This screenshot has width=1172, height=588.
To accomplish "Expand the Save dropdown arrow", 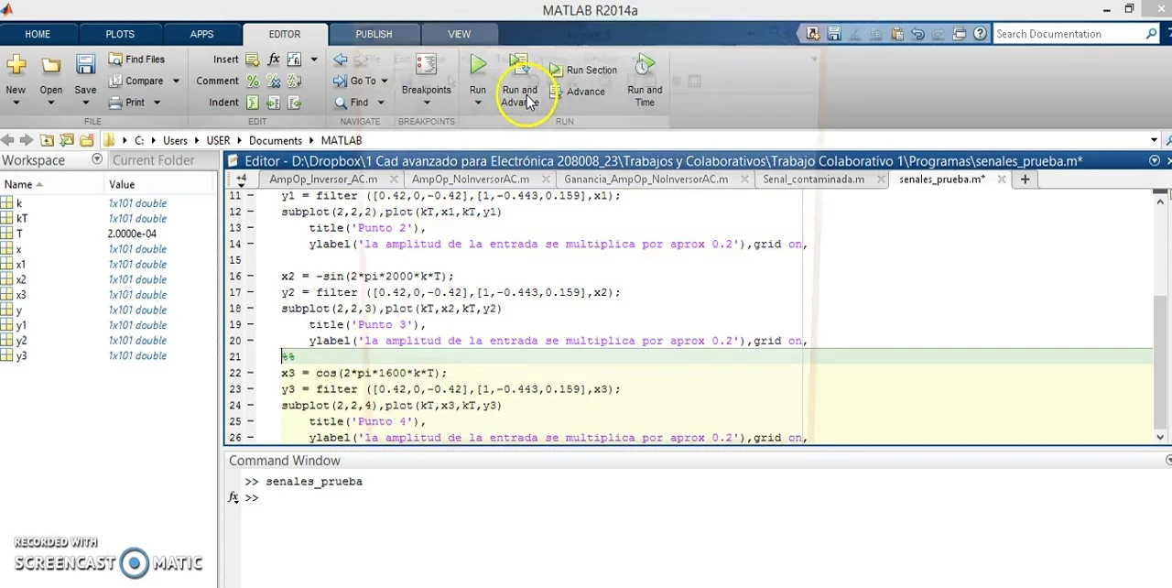I will coord(85,103).
